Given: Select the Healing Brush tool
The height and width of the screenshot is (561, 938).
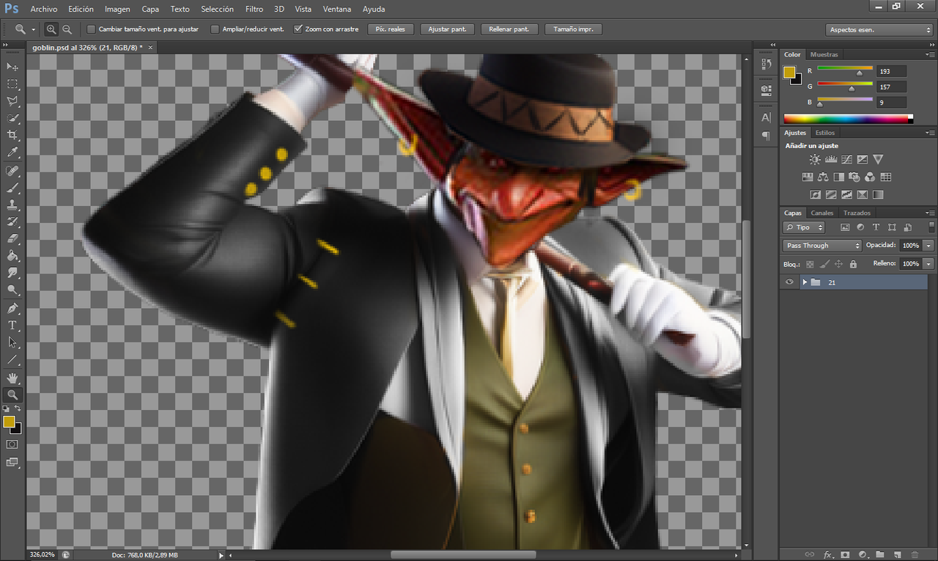Looking at the screenshot, I should (x=12, y=170).
